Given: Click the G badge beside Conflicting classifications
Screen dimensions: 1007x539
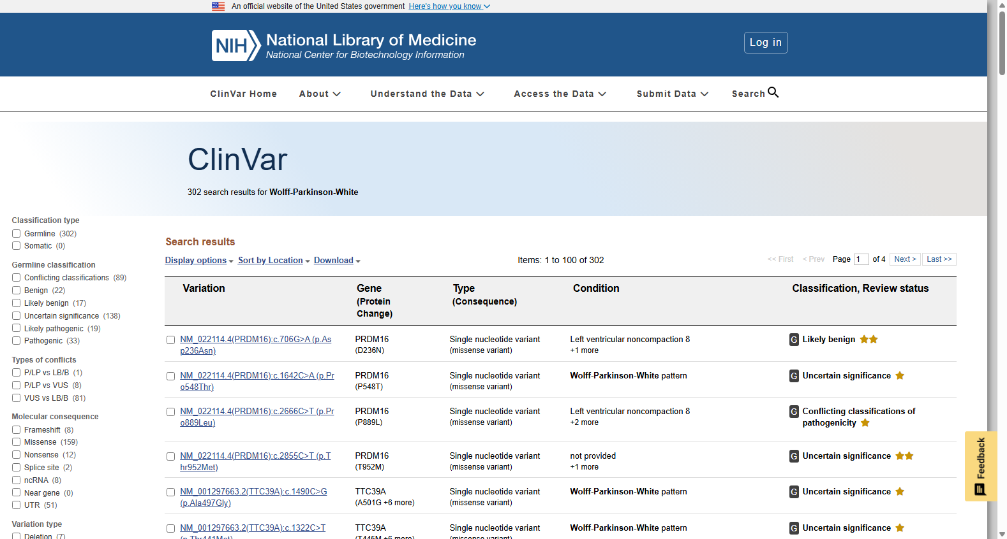Looking at the screenshot, I should click(794, 412).
